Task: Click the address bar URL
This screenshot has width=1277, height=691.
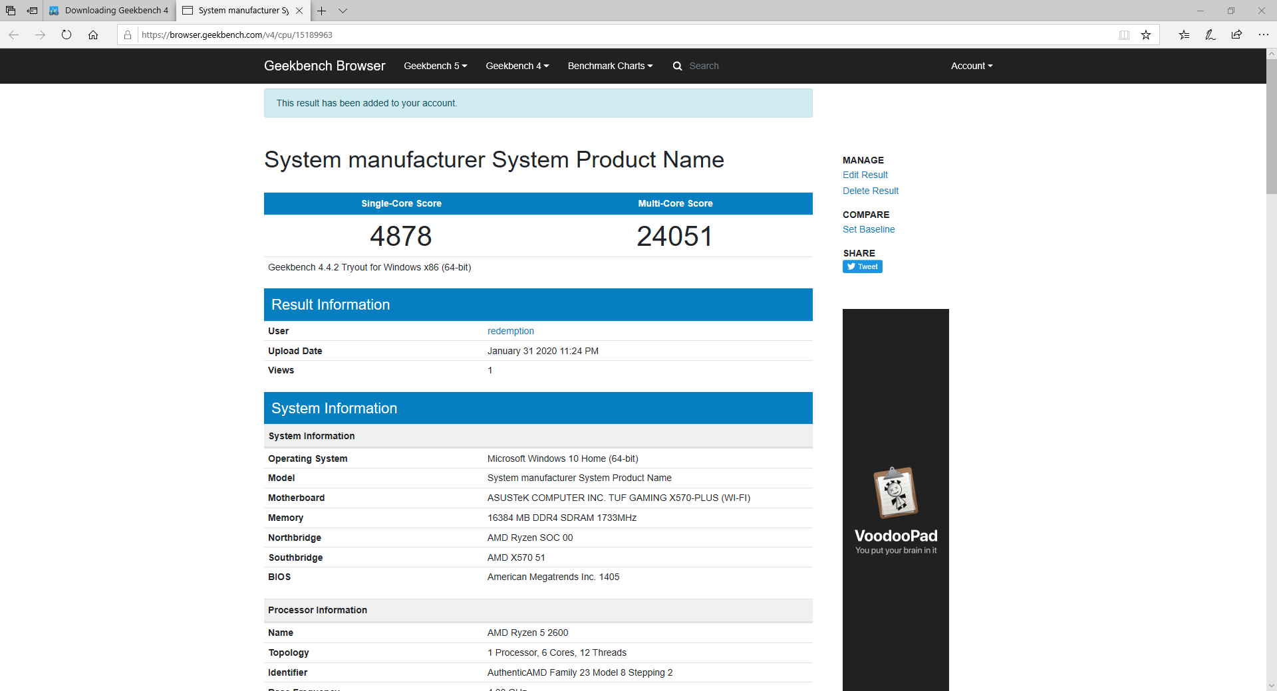Action: pyautogui.click(x=237, y=35)
